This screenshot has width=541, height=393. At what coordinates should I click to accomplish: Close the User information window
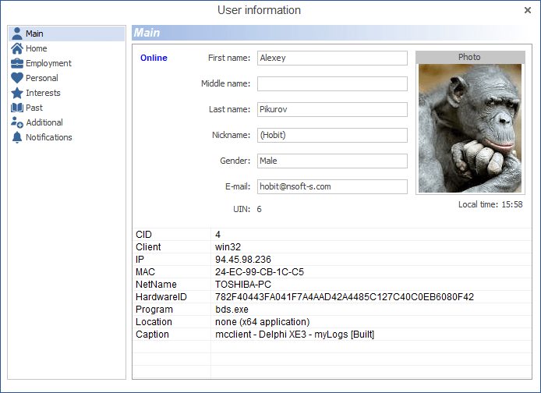pyautogui.click(x=528, y=11)
